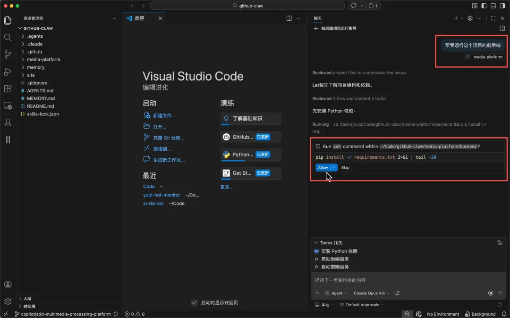Open the Allow button dropdown arrow
Viewport: 510px width, 318px height.
[334, 167]
